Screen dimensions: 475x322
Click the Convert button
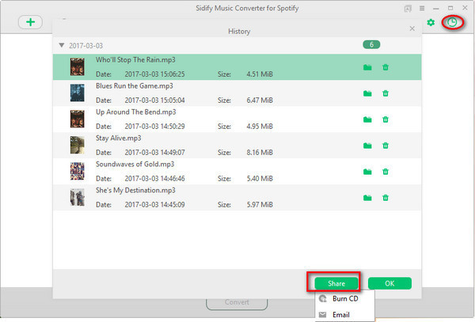pyautogui.click(x=237, y=303)
